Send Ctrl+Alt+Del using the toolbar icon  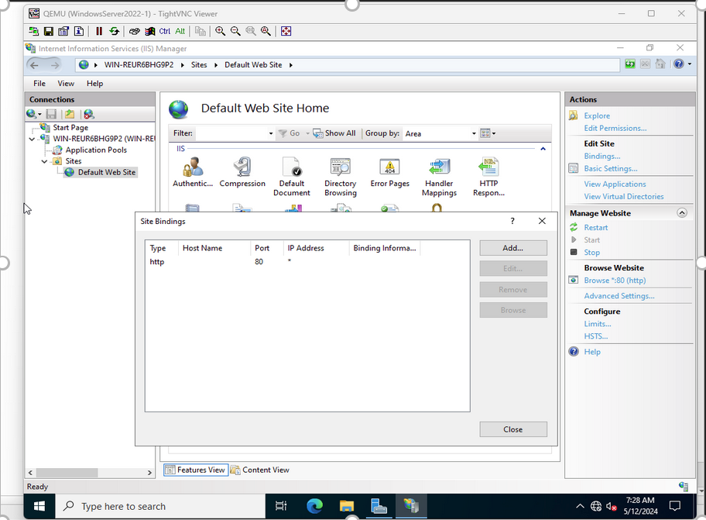pos(134,31)
